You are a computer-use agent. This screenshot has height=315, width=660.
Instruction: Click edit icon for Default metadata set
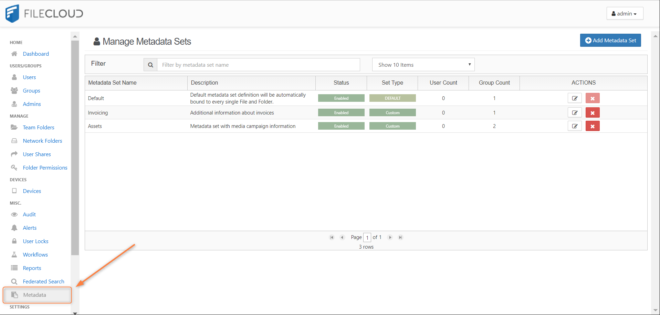[574, 98]
